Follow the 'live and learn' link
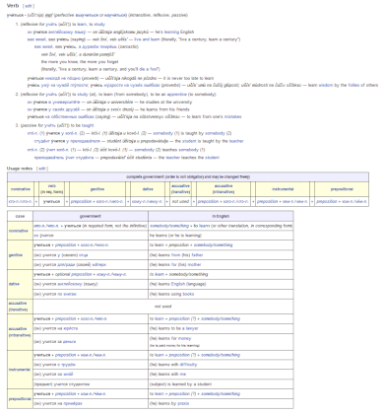 pos(147,39)
